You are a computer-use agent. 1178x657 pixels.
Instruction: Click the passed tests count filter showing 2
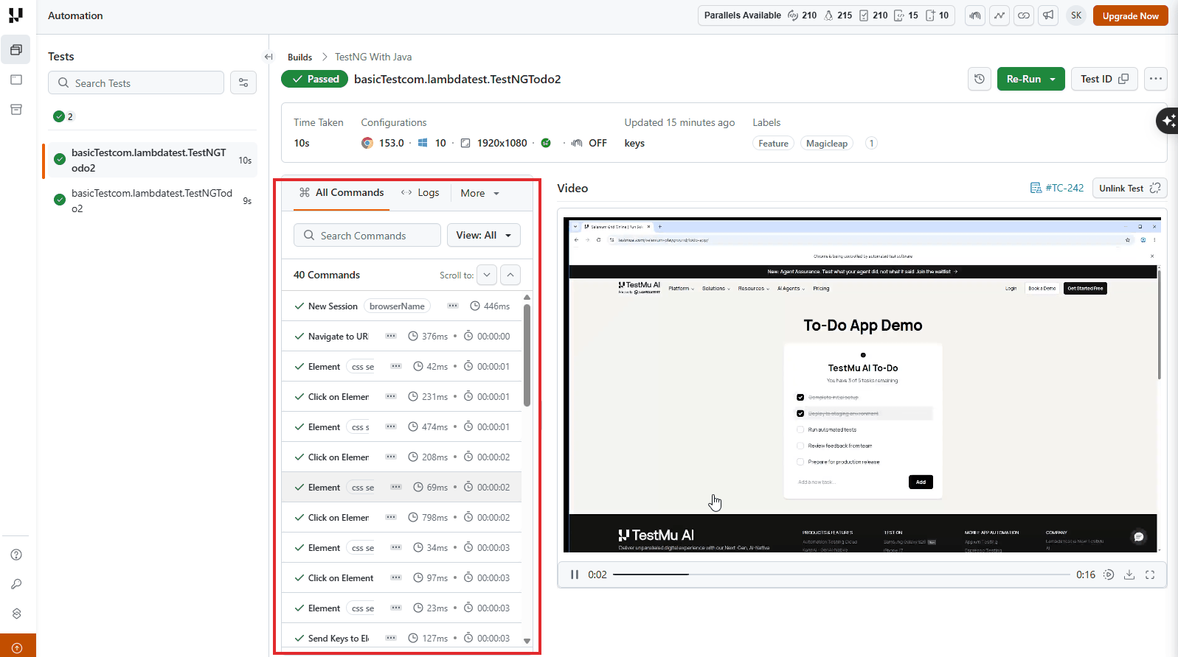pos(63,116)
